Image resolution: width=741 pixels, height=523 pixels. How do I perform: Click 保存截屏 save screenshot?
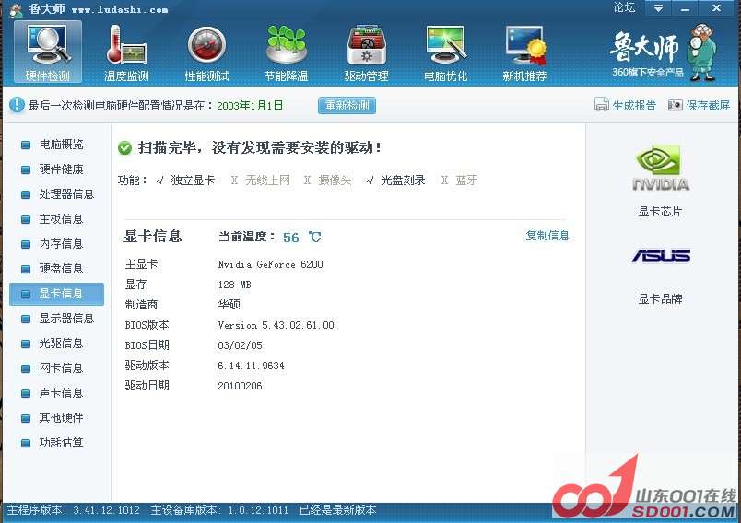point(699,106)
